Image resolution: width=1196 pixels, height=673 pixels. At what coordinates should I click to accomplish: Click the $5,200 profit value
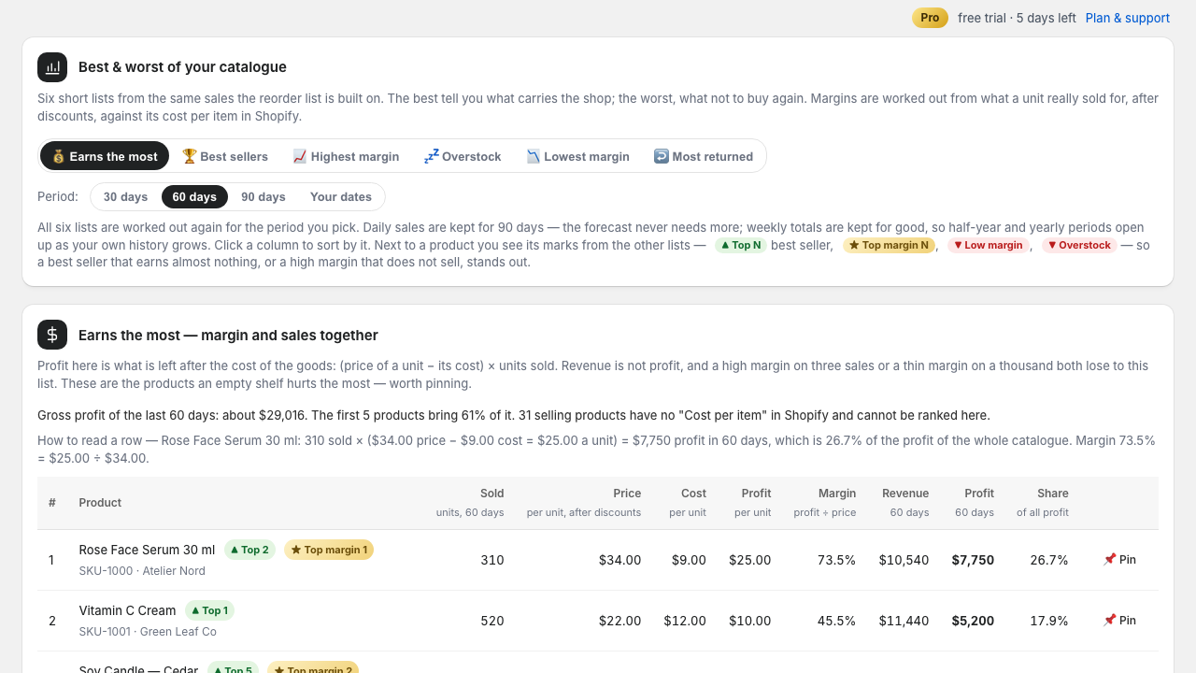(973, 621)
